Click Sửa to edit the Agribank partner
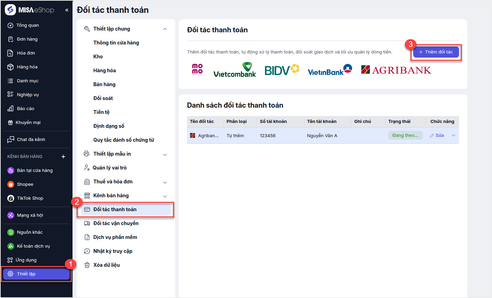Screen dimensions: 492x298 click(x=437, y=135)
